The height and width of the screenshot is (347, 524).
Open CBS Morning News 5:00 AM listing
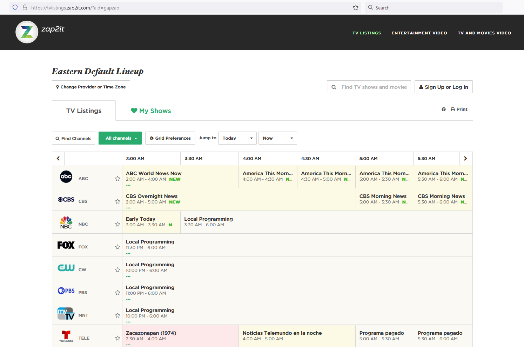pyautogui.click(x=385, y=199)
